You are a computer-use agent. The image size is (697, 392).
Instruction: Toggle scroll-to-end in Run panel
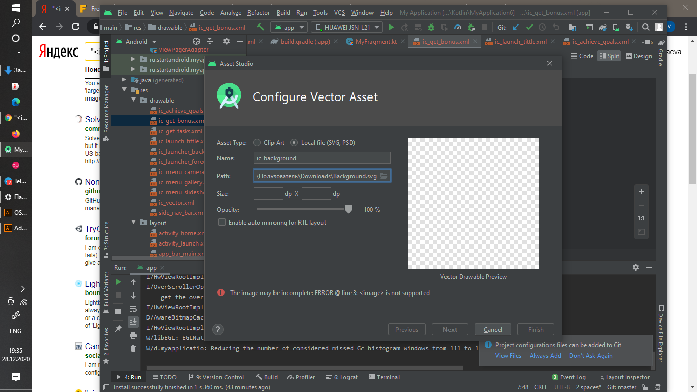point(133,322)
